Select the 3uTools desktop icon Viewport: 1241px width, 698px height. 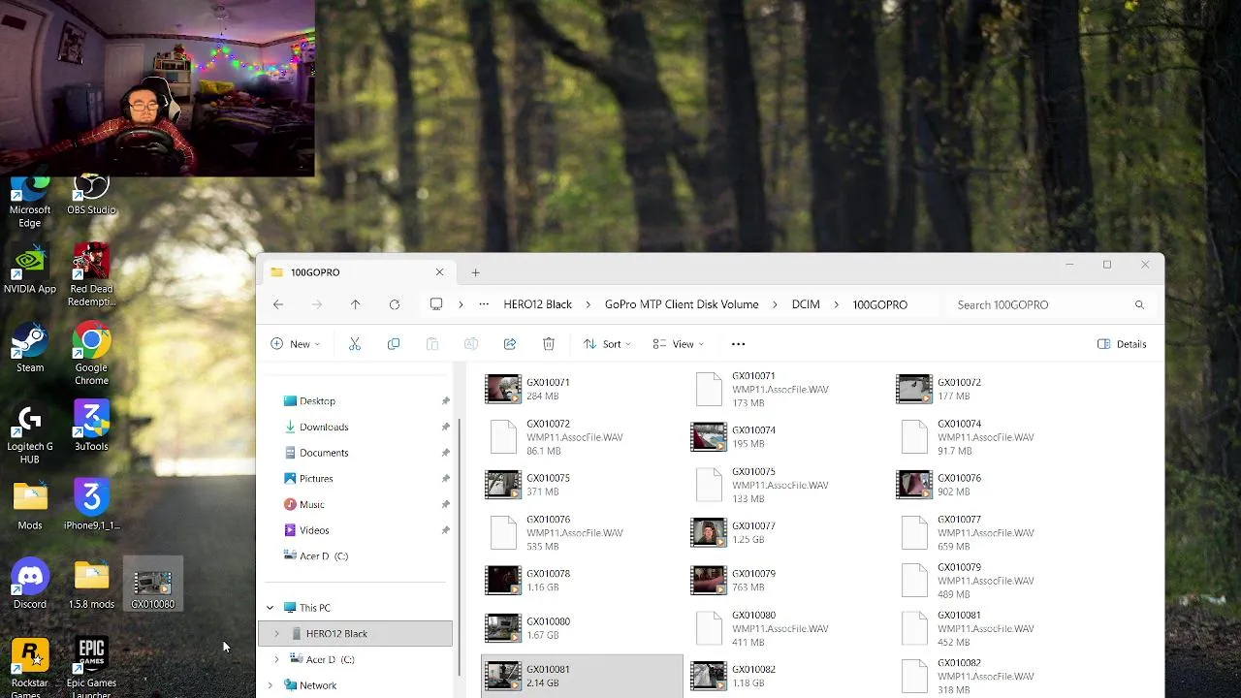[91, 427]
